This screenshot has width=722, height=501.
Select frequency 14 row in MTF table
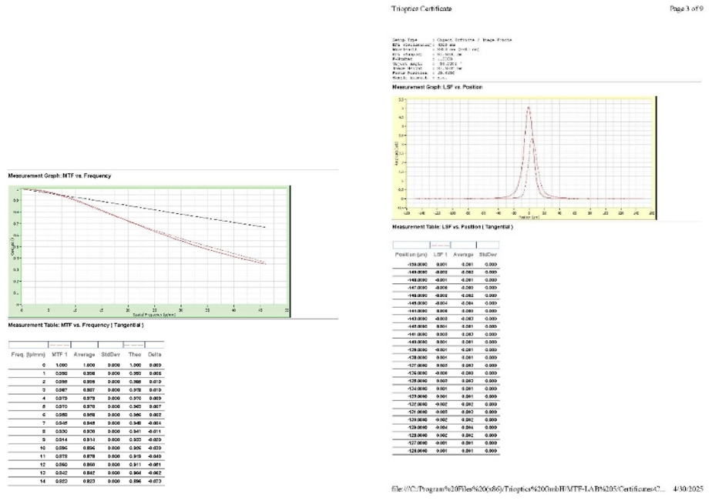click(85, 480)
